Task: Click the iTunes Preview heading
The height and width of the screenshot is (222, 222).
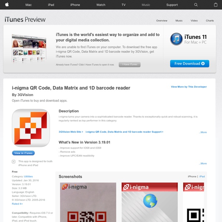Action: pyautogui.click(x=25, y=20)
